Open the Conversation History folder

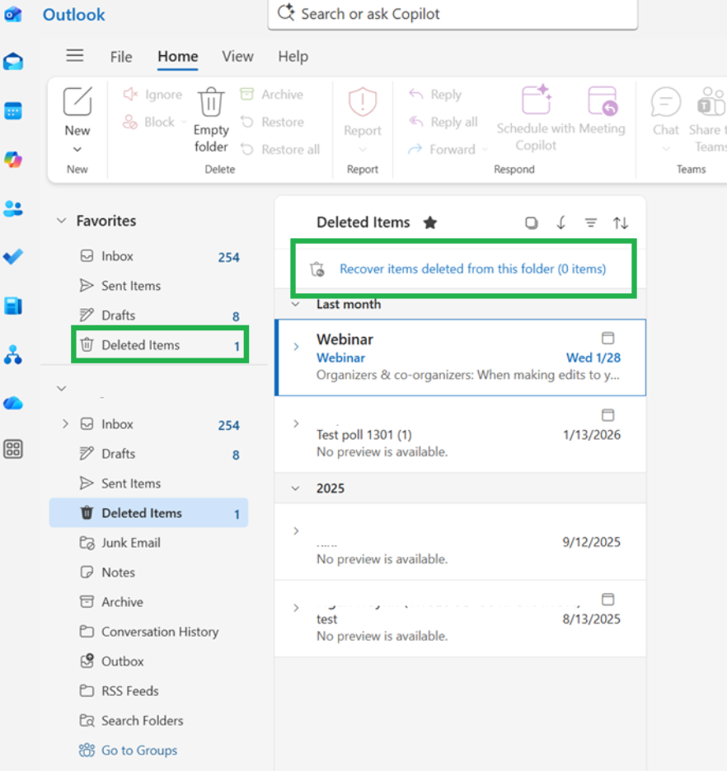148,631
